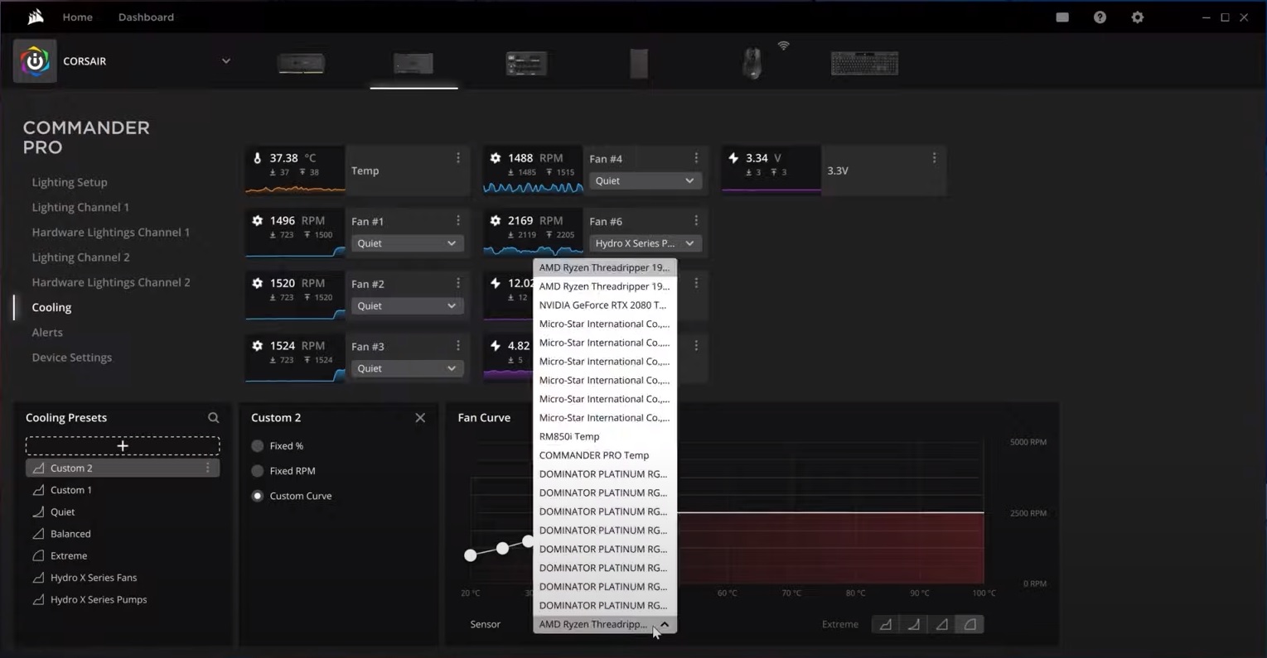This screenshot has width=1267, height=658.
Task: Open the Hydro X Series dropdown for Fan #6
Action: [646, 243]
